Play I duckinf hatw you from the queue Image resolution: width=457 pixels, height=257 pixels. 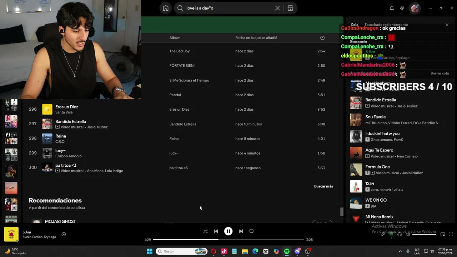tap(400, 136)
